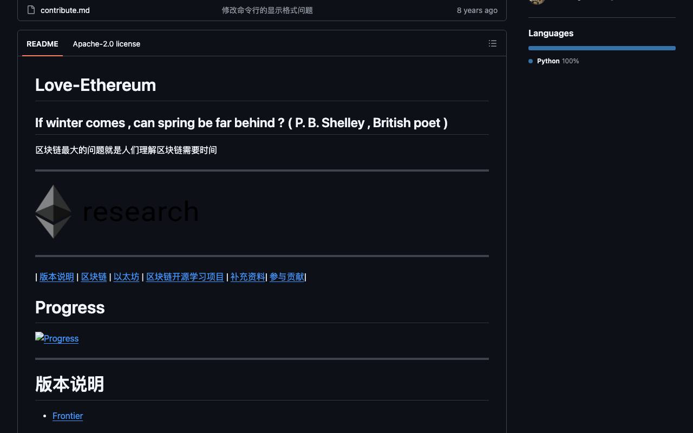Switch to the README tab
Image resolution: width=693 pixels, height=433 pixels.
[x=42, y=44]
